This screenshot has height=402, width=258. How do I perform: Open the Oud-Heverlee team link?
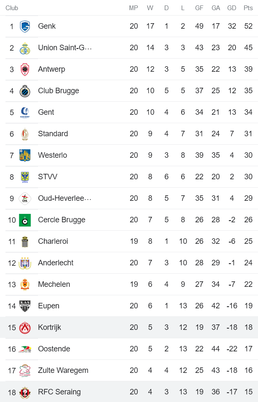click(x=64, y=198)
